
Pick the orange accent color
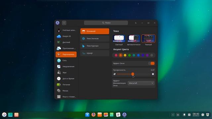121,55
